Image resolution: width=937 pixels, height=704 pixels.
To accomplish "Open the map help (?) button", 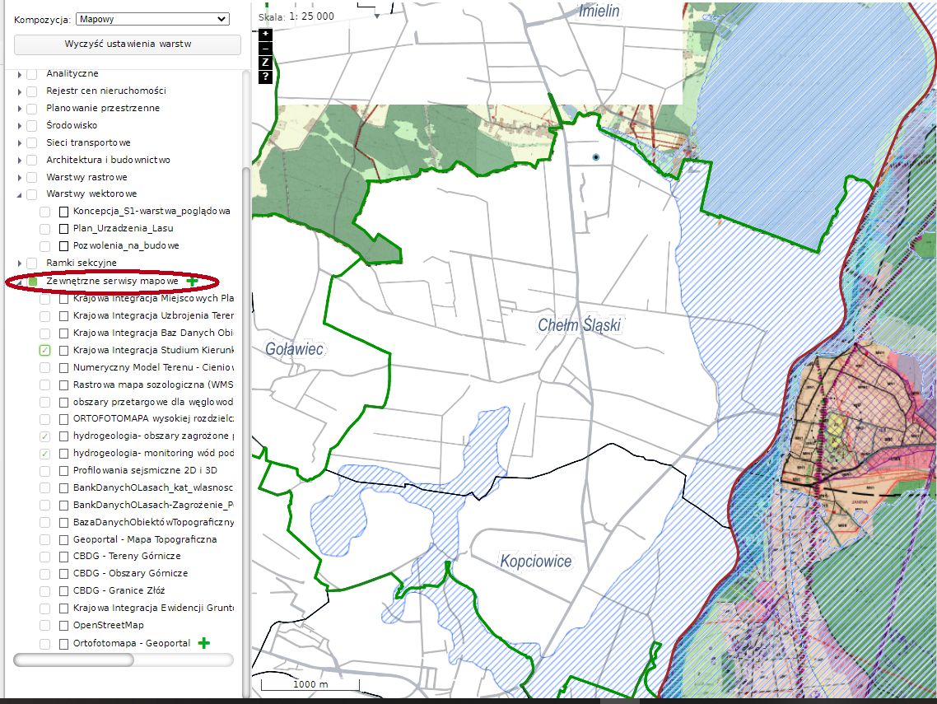I will coord(265,77).
